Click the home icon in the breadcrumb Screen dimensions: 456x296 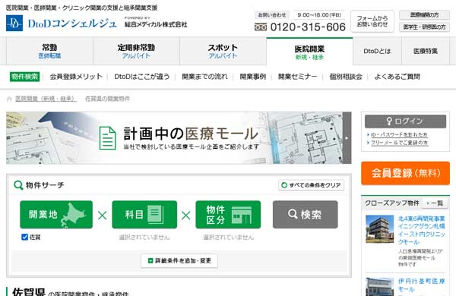coord(9,99)
